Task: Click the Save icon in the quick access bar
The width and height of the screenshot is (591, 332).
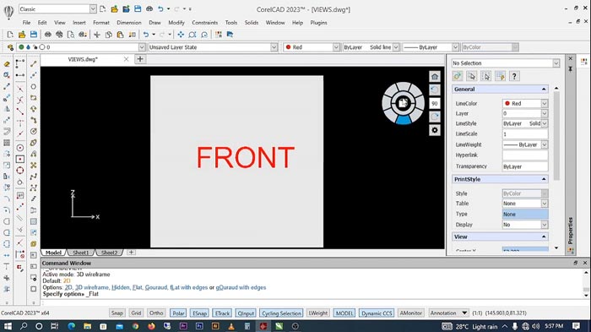Action: click(x=138, y=8)
